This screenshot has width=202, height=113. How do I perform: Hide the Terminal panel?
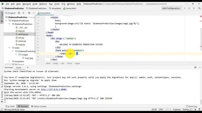pyautogui.click(x=200, y=67)
